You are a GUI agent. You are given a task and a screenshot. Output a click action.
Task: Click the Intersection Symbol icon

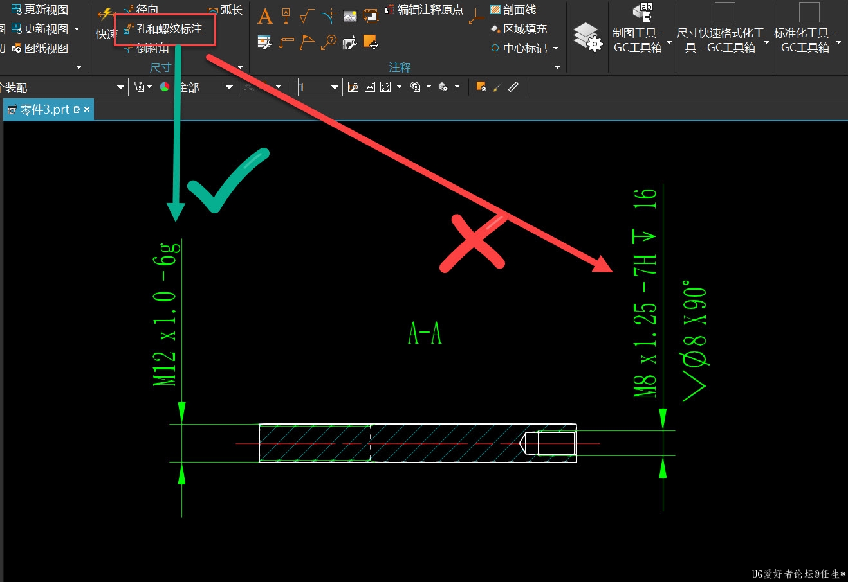pyautogui.click(x=328, y=16)
